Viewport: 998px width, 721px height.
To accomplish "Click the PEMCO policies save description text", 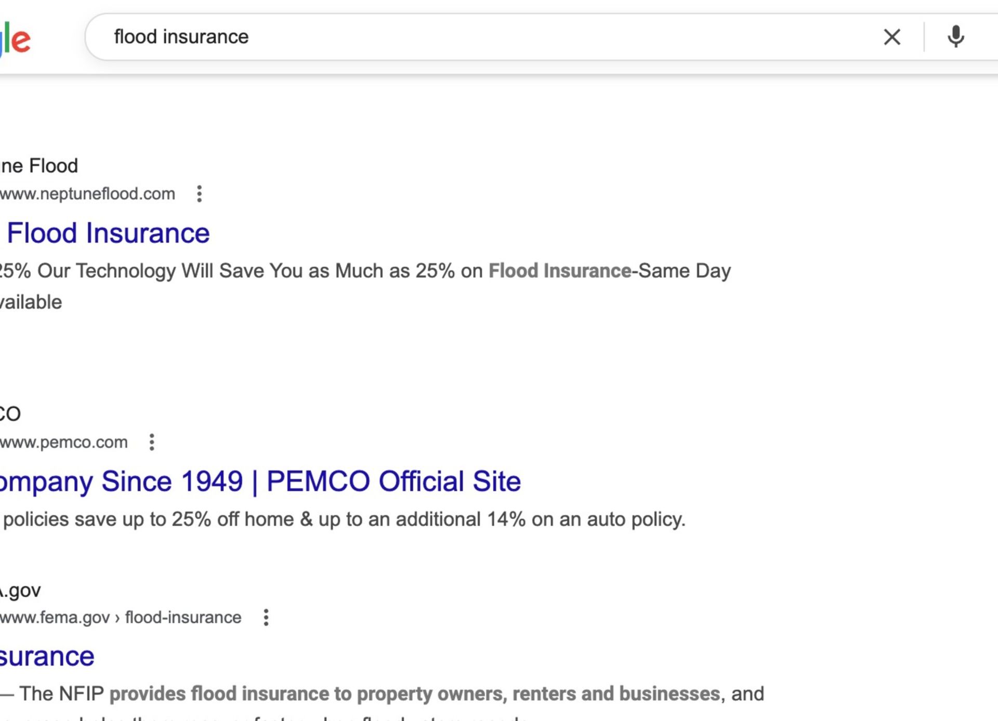I will [x=343, y=519].
